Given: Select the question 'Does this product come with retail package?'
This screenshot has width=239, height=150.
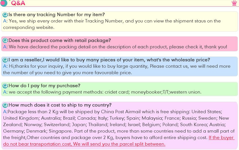Looking at the screenshot, I should pos(60,40).
